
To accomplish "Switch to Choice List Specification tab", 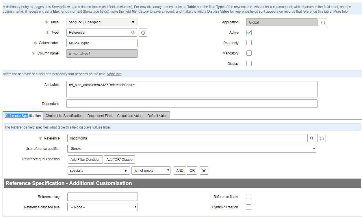I will tap(64, 116).
